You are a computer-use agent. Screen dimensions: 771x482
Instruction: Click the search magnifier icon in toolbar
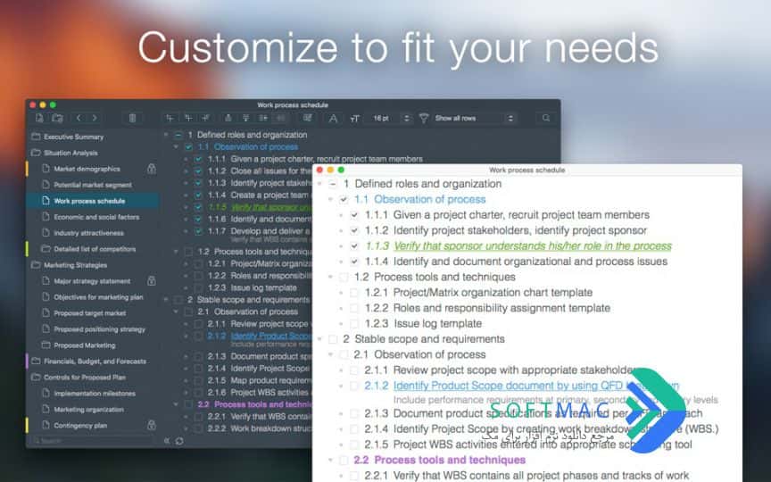point(546,118)
